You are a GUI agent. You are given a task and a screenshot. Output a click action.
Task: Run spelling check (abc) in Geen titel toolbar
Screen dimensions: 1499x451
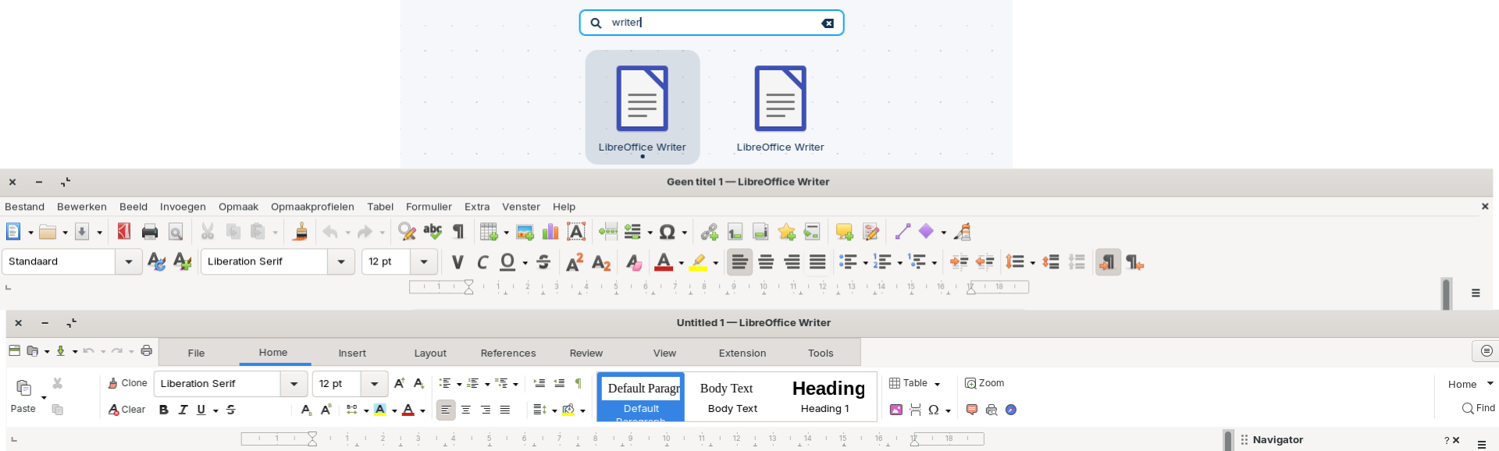pos(433,232)
